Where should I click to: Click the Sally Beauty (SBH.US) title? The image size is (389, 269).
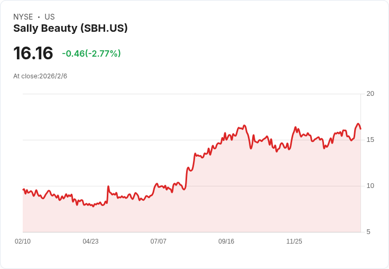(70, 29)
